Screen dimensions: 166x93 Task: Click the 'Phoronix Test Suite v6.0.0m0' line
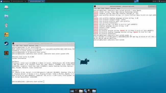click(x=23, y=57)
